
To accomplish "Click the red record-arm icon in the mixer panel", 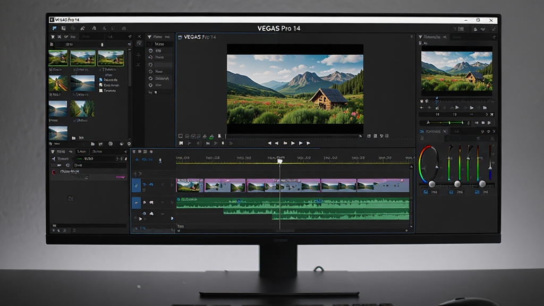I will pos(54,172).
